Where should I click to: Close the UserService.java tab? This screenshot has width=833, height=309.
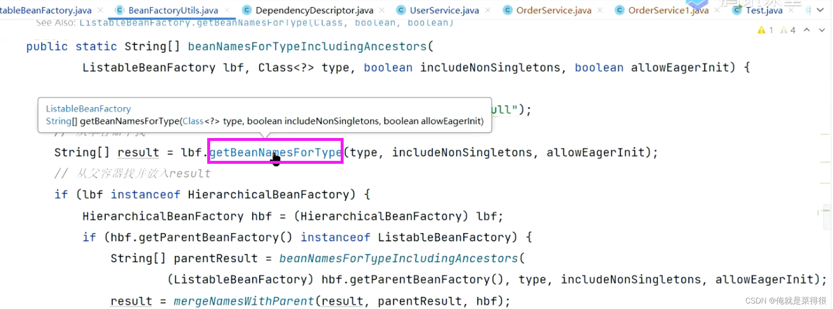point(488,10)
